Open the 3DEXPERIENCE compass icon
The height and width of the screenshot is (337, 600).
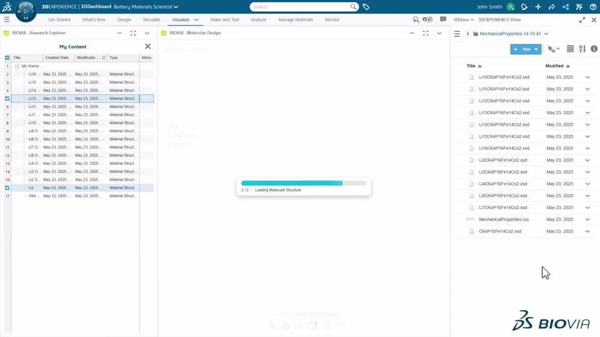(x=26, y=11)
